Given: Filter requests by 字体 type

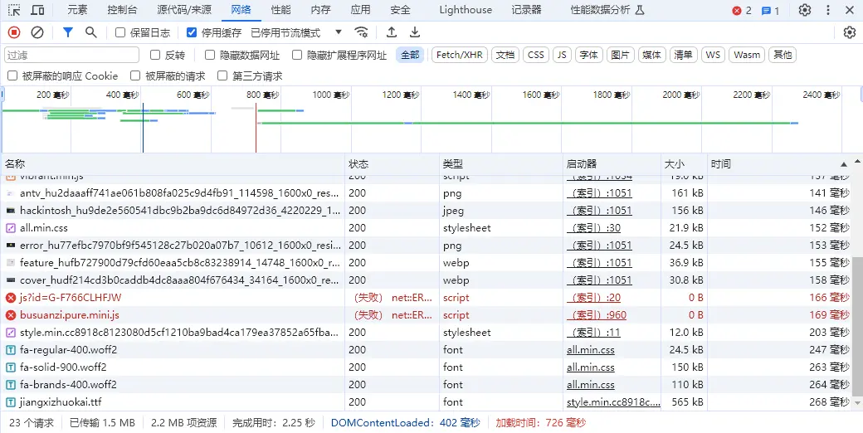Looking at the screenshot, I should click(589, 55).
